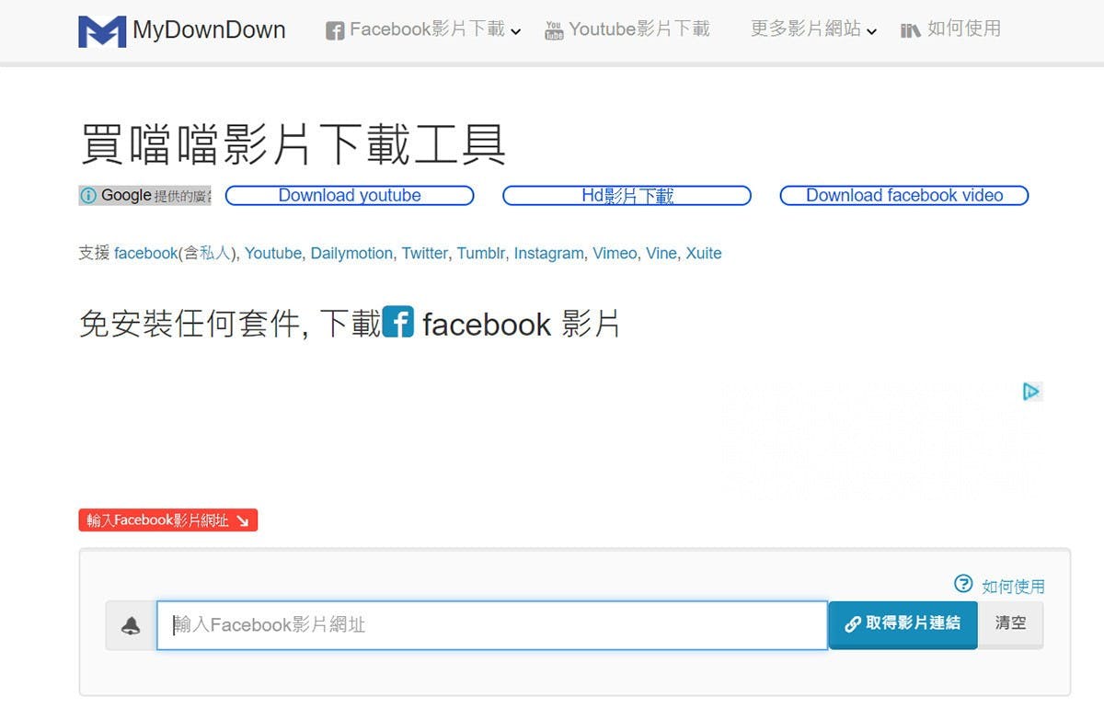Image resolution: width=1104 pixels, height=708 pixels.
Task: Expand the 更多影片網站 dropdown menu
Action: coord(813,29)
